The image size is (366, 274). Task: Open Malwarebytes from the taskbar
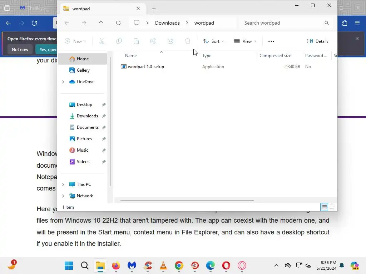(132, 265)
